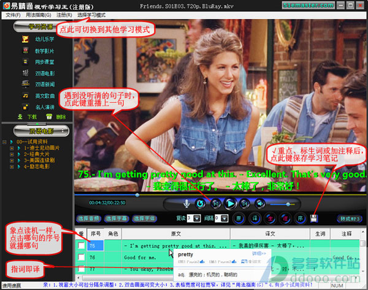Toggle annotation display (注) button
The height and width of the screenshot is (290, 368).
285,218
